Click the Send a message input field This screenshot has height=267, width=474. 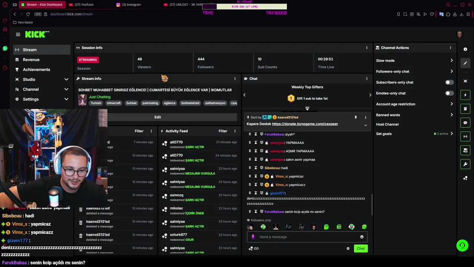[307, 237]
